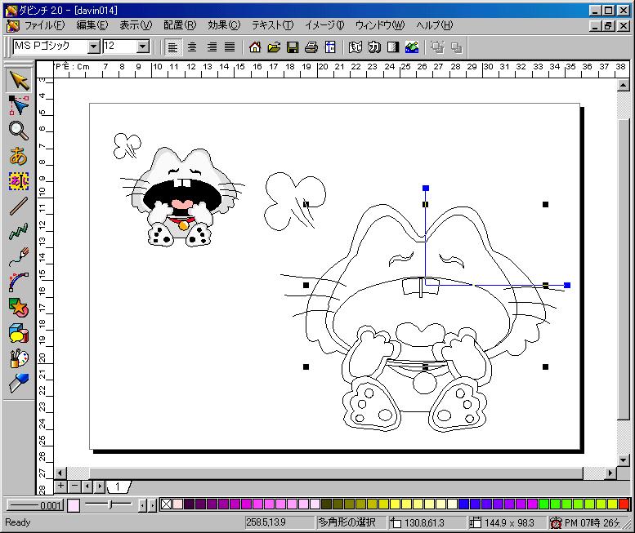Go to previous page arrow near page tab
The height and width of the screenshot is (533, 635).
(87, 486)
